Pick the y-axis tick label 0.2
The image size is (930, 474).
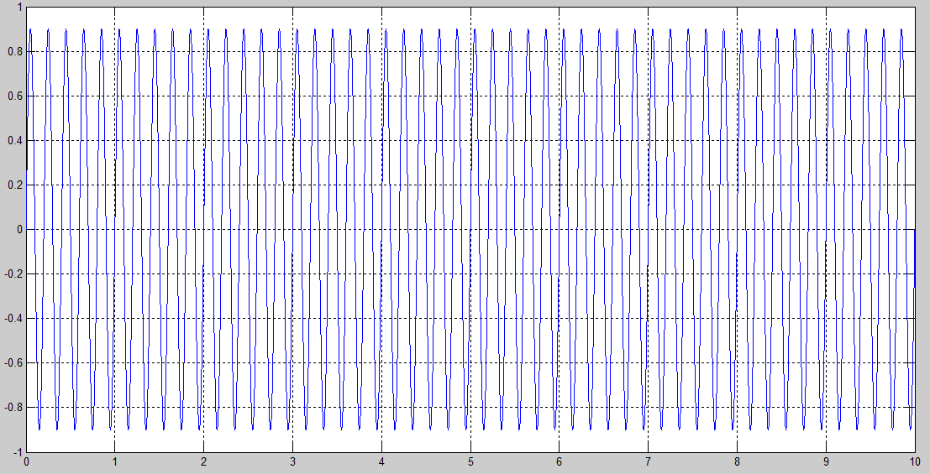click(x=15, y=185)
